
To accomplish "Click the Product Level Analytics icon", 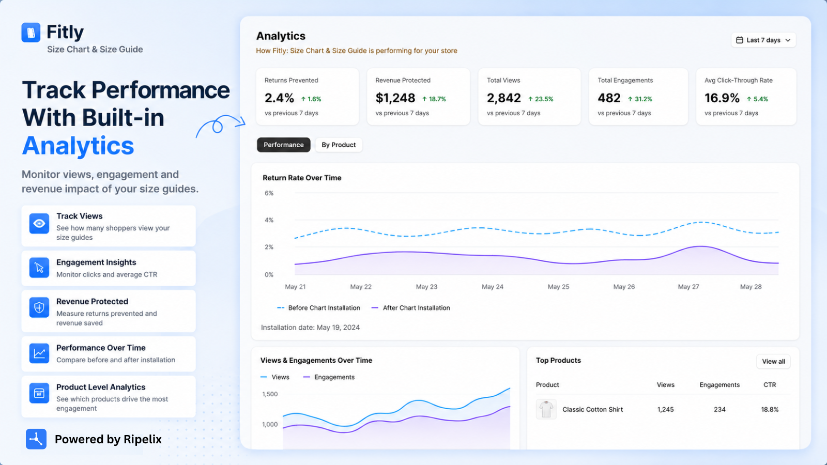I will click(39, 393).
